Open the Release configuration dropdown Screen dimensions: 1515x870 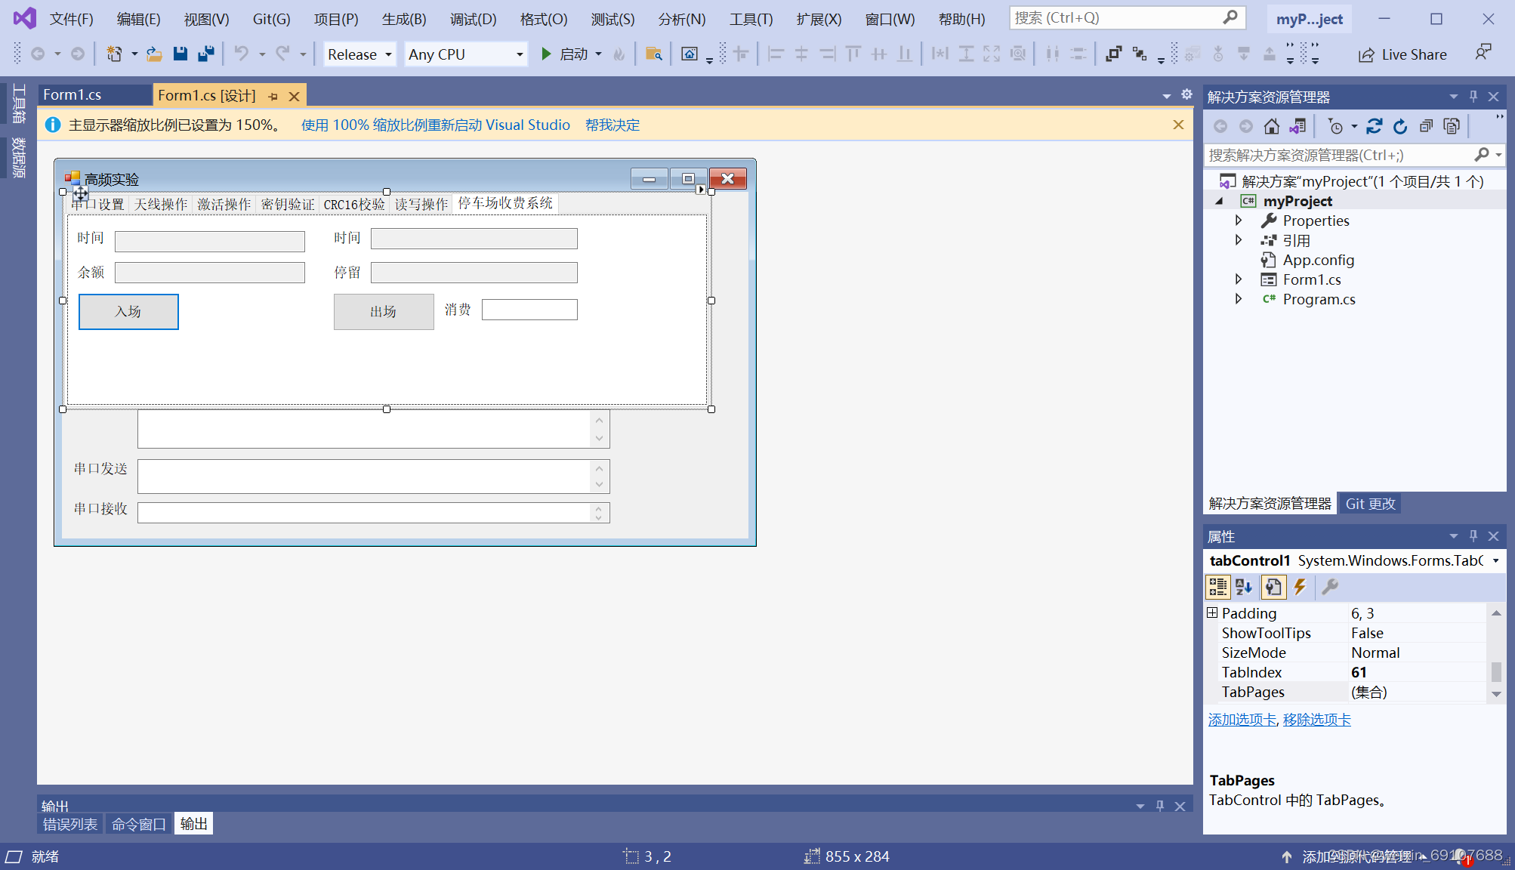(359, 54)
